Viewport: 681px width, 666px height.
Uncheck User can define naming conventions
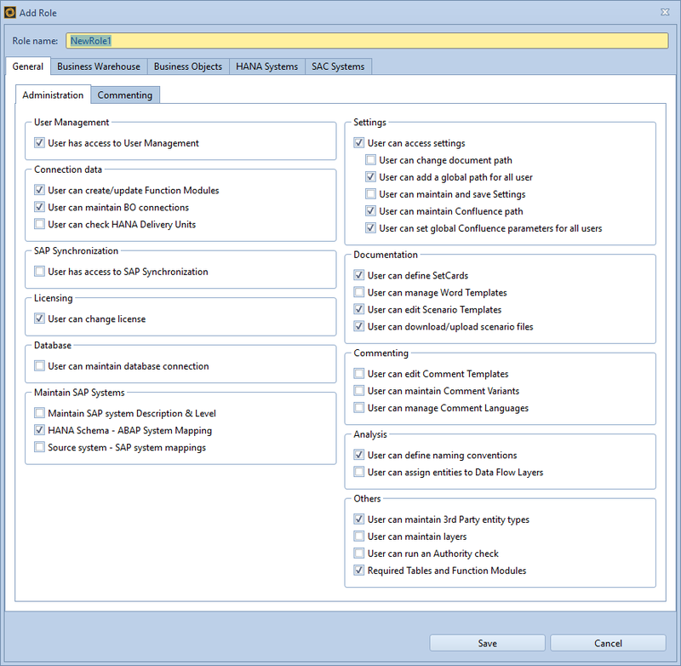pyautogui.click(x=359, y=455)
